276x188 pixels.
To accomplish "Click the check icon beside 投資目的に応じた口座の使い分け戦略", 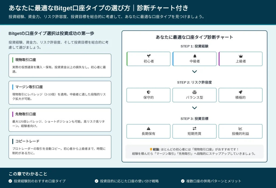I will point(96,181).
